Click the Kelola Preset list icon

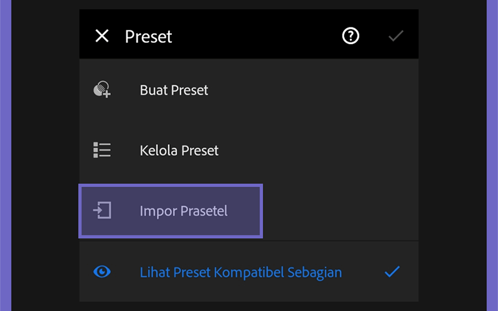click(102, 150)
